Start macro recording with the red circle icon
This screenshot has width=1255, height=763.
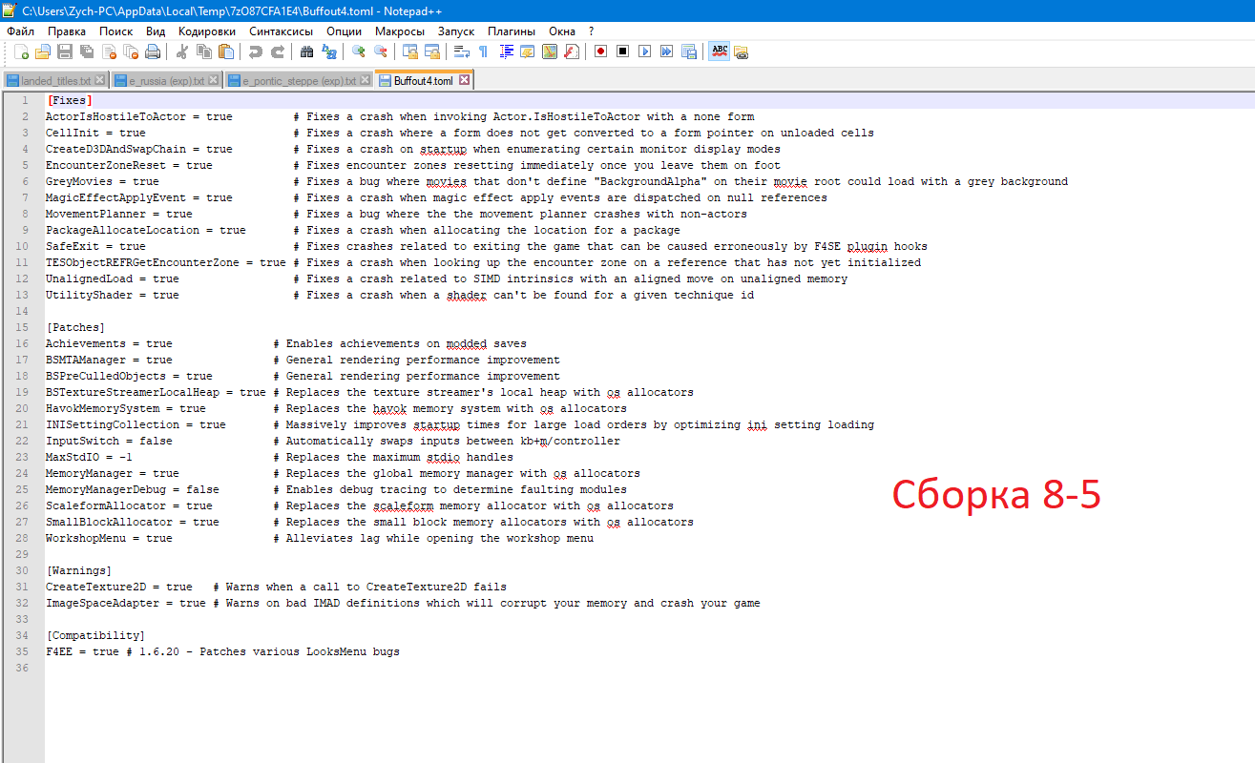tap(600, 52)
